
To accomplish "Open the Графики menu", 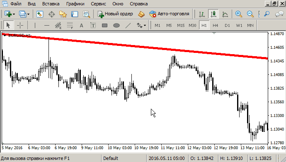I will [x=75, y=4].
